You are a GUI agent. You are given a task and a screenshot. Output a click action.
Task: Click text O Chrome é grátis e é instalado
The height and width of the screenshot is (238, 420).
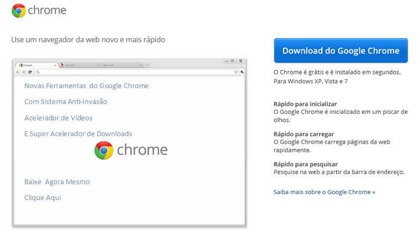point(337,72)
